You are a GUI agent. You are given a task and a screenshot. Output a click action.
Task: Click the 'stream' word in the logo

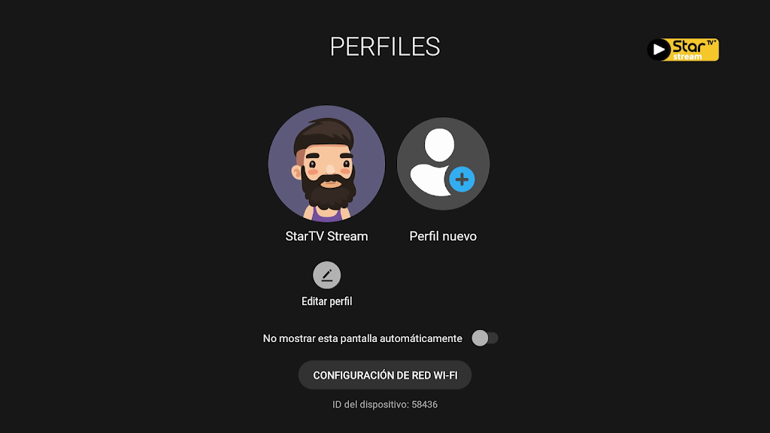(x=687, y=56)
